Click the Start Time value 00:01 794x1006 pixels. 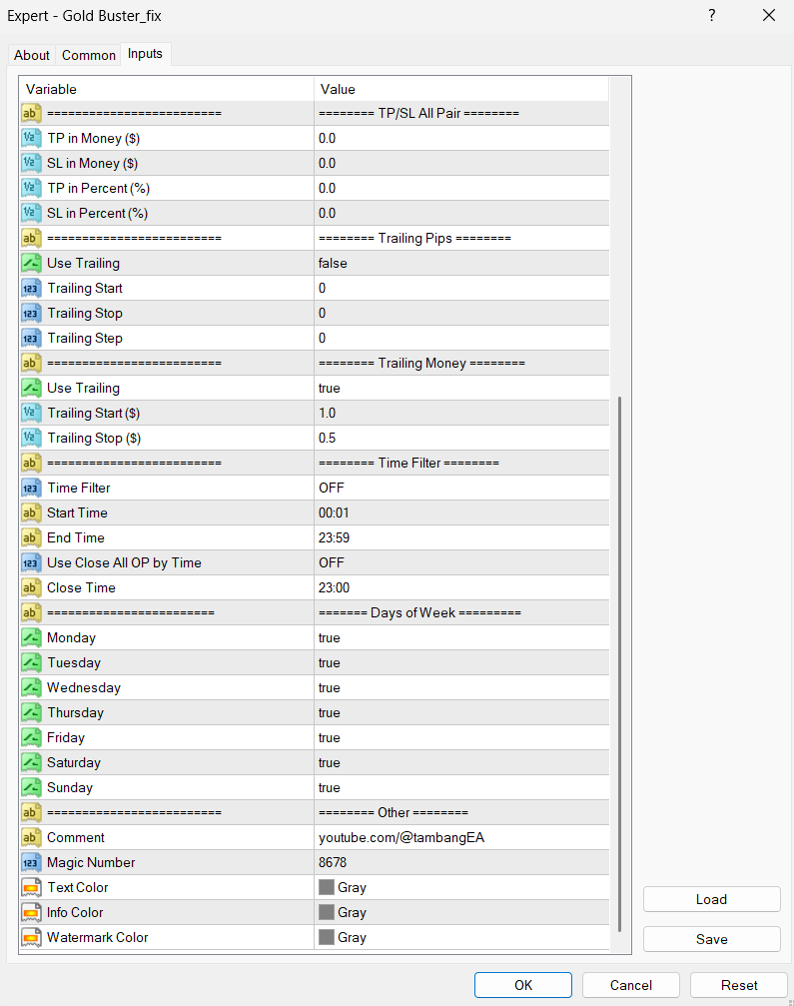336,513
